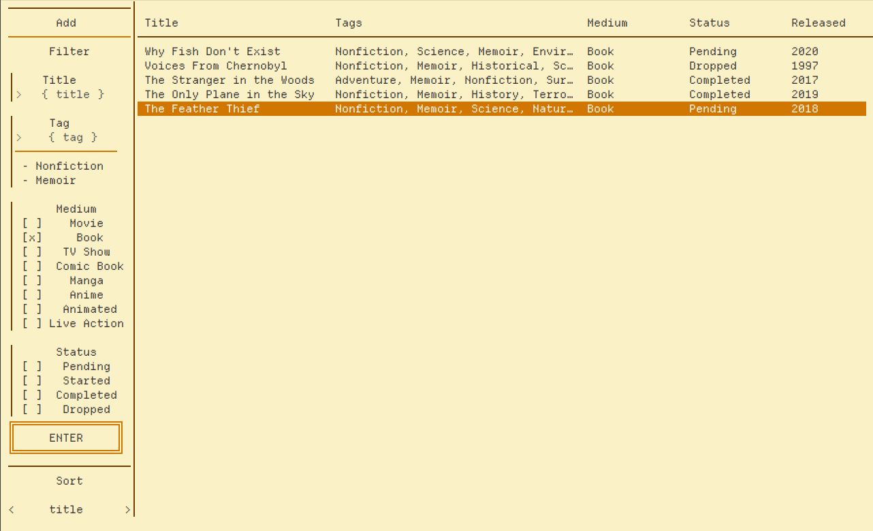Select the highlighted The Feather Thief row
The height and width of the screenshot is (531, 873).
point(502,108)
